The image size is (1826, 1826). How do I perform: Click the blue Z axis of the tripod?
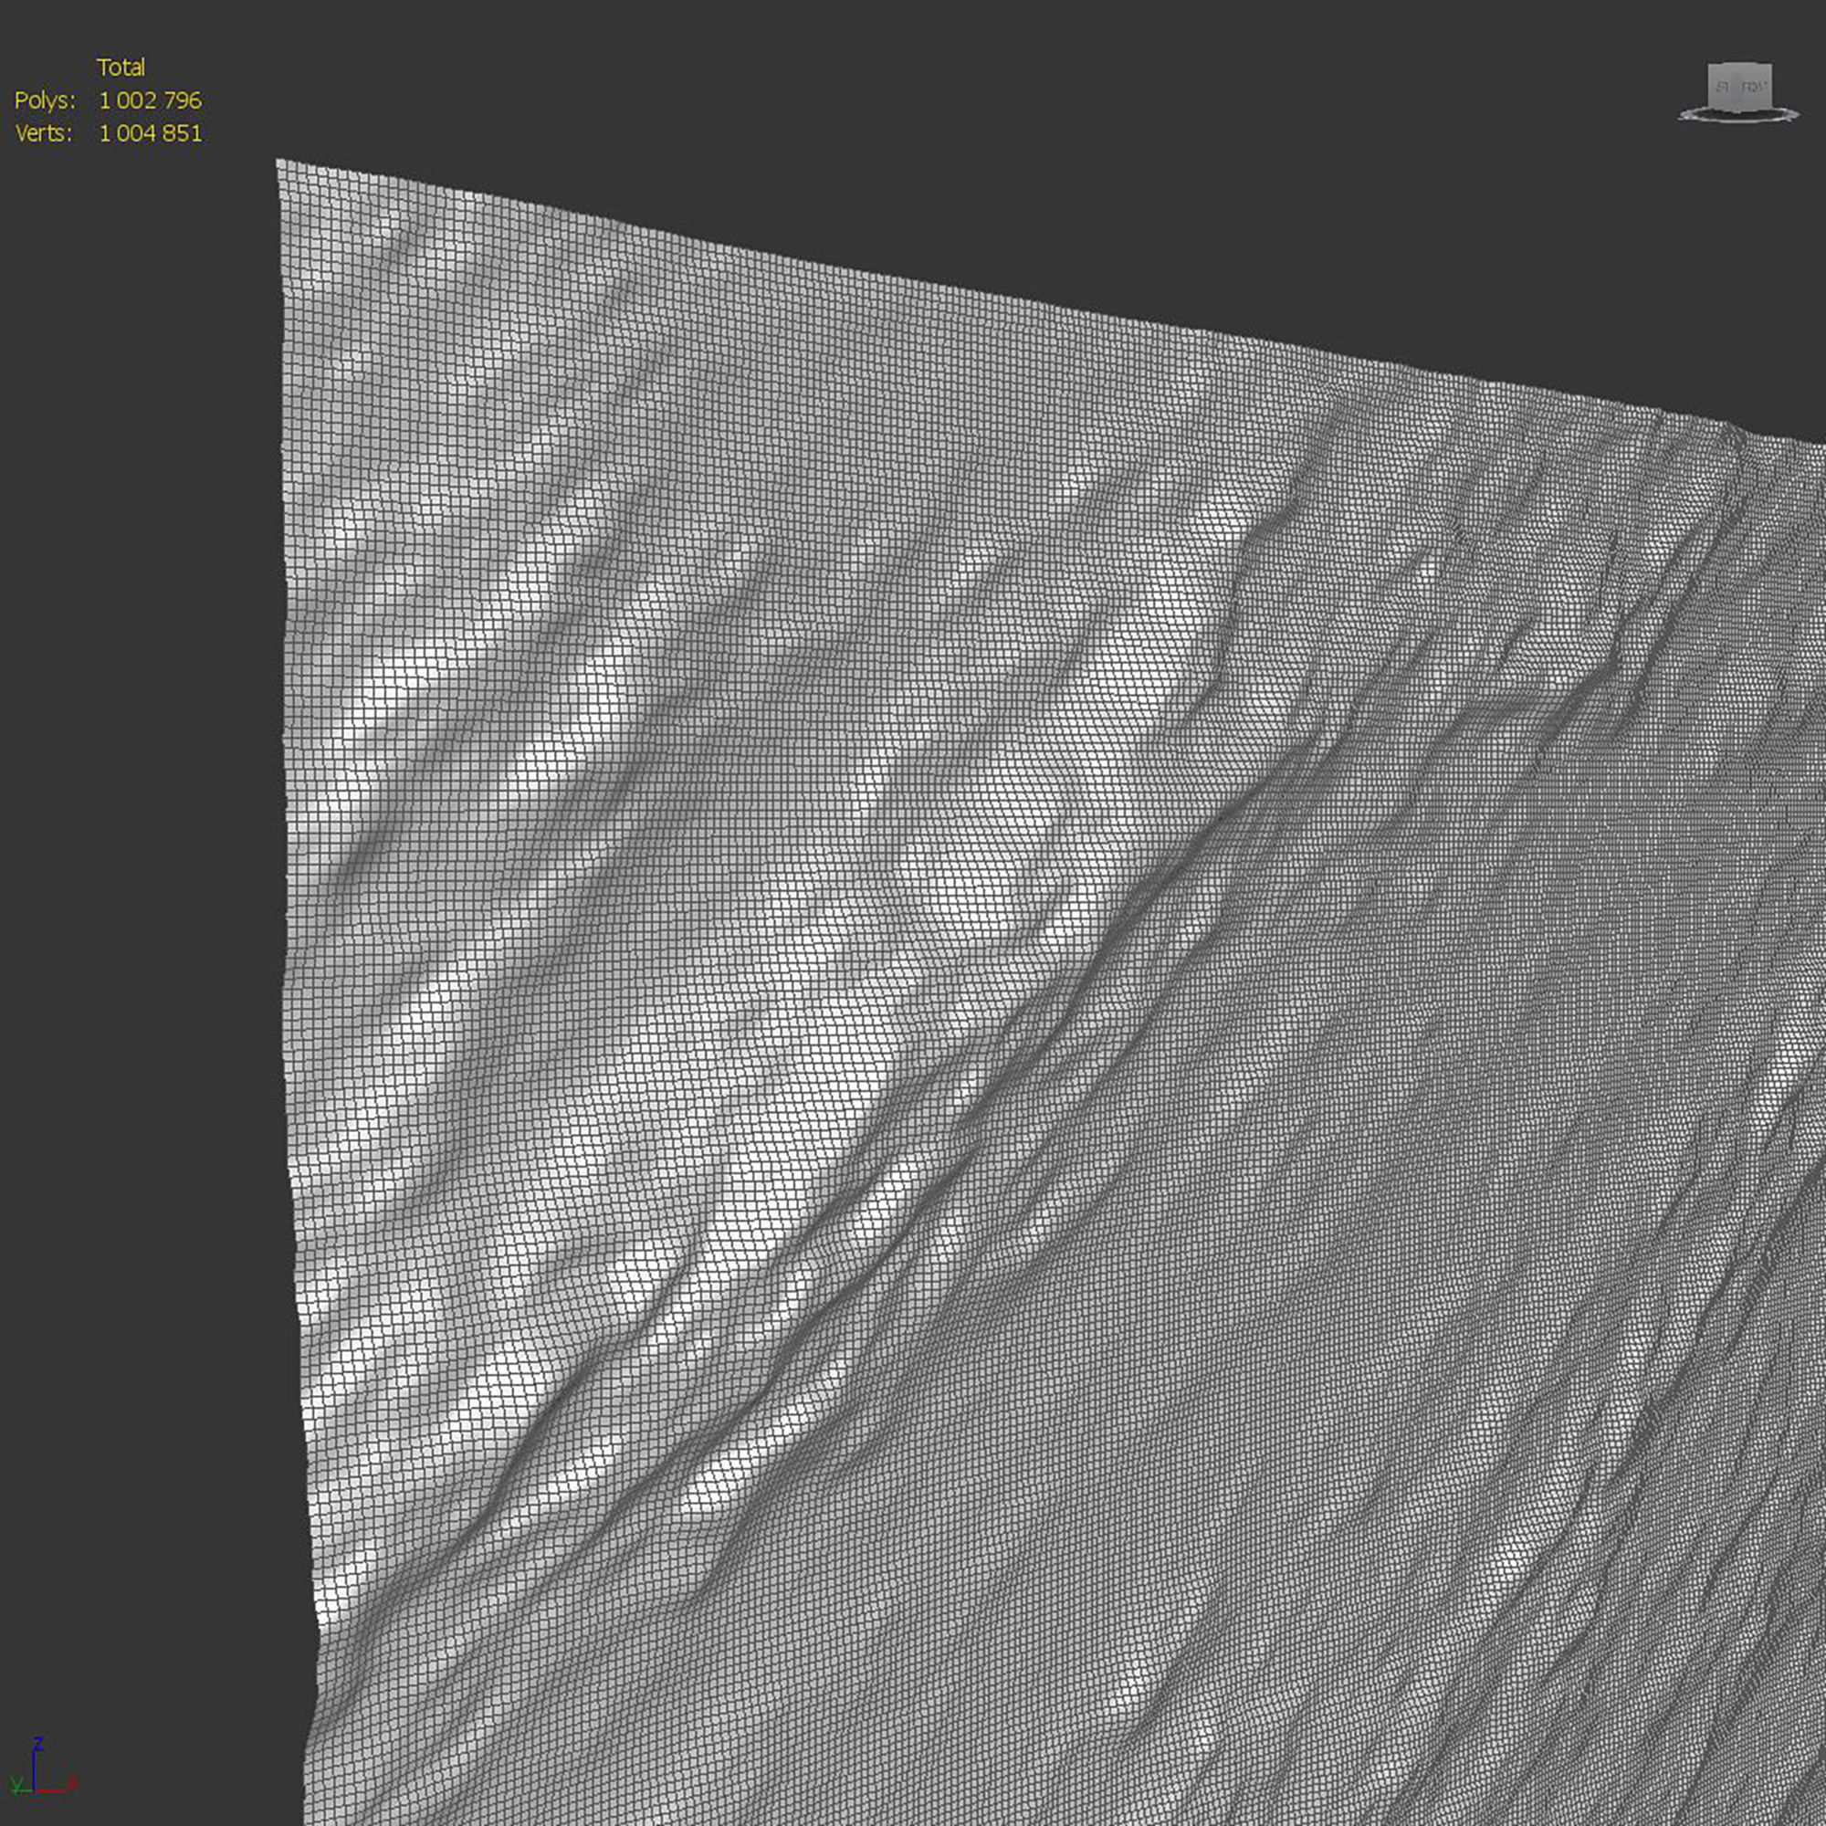34,1769
